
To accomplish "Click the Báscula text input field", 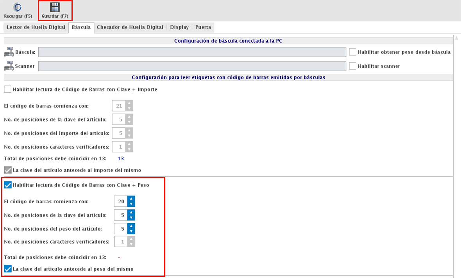I will click(x=192, y=52).
